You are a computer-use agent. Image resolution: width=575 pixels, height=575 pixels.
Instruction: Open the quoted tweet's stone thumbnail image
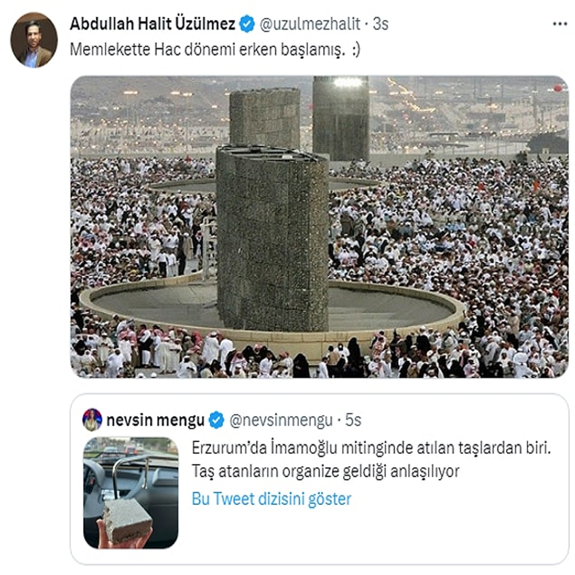[x=131, y=492]
